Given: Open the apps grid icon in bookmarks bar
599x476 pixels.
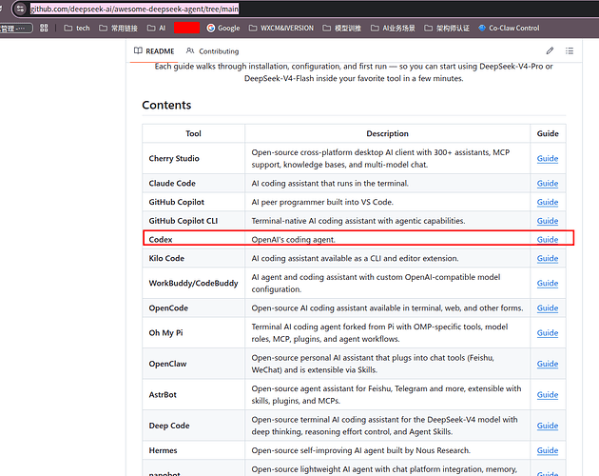Looking at the screenshot, I should [44, 28].
